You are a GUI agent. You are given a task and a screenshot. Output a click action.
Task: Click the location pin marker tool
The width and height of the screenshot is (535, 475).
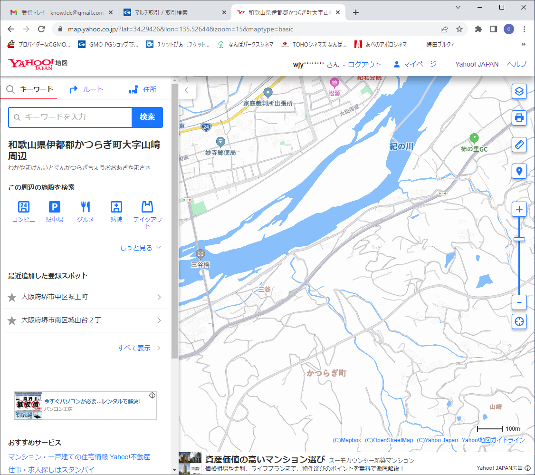click(519, 171)
